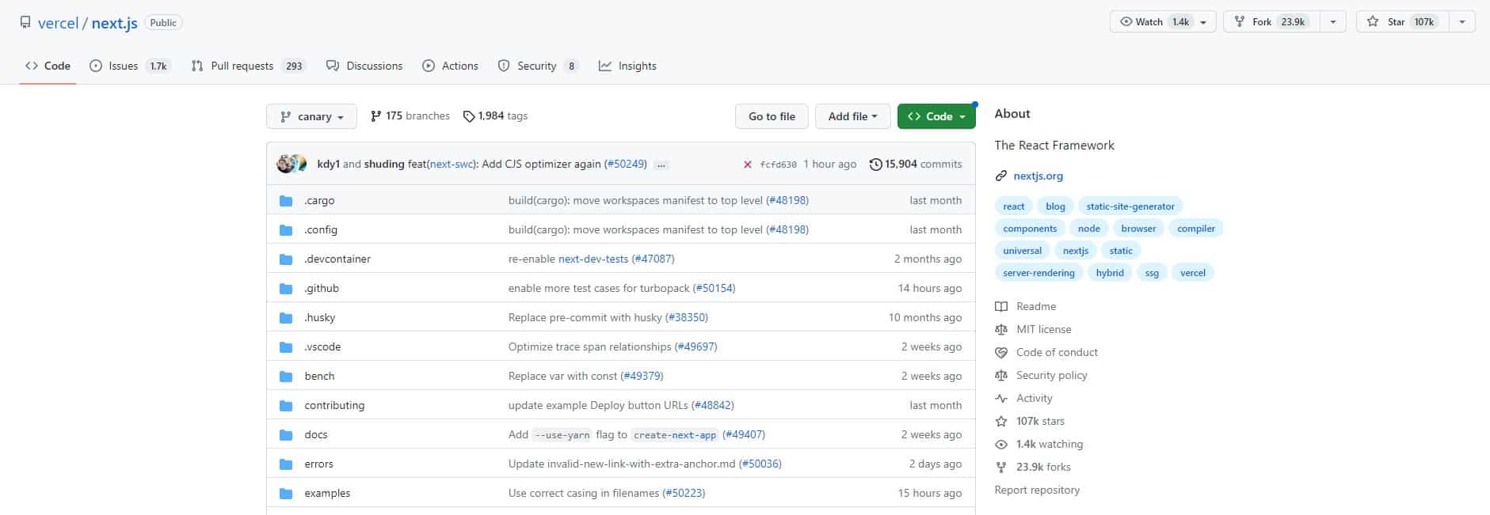Fork the next.js repository

(x=1272, y=22)
